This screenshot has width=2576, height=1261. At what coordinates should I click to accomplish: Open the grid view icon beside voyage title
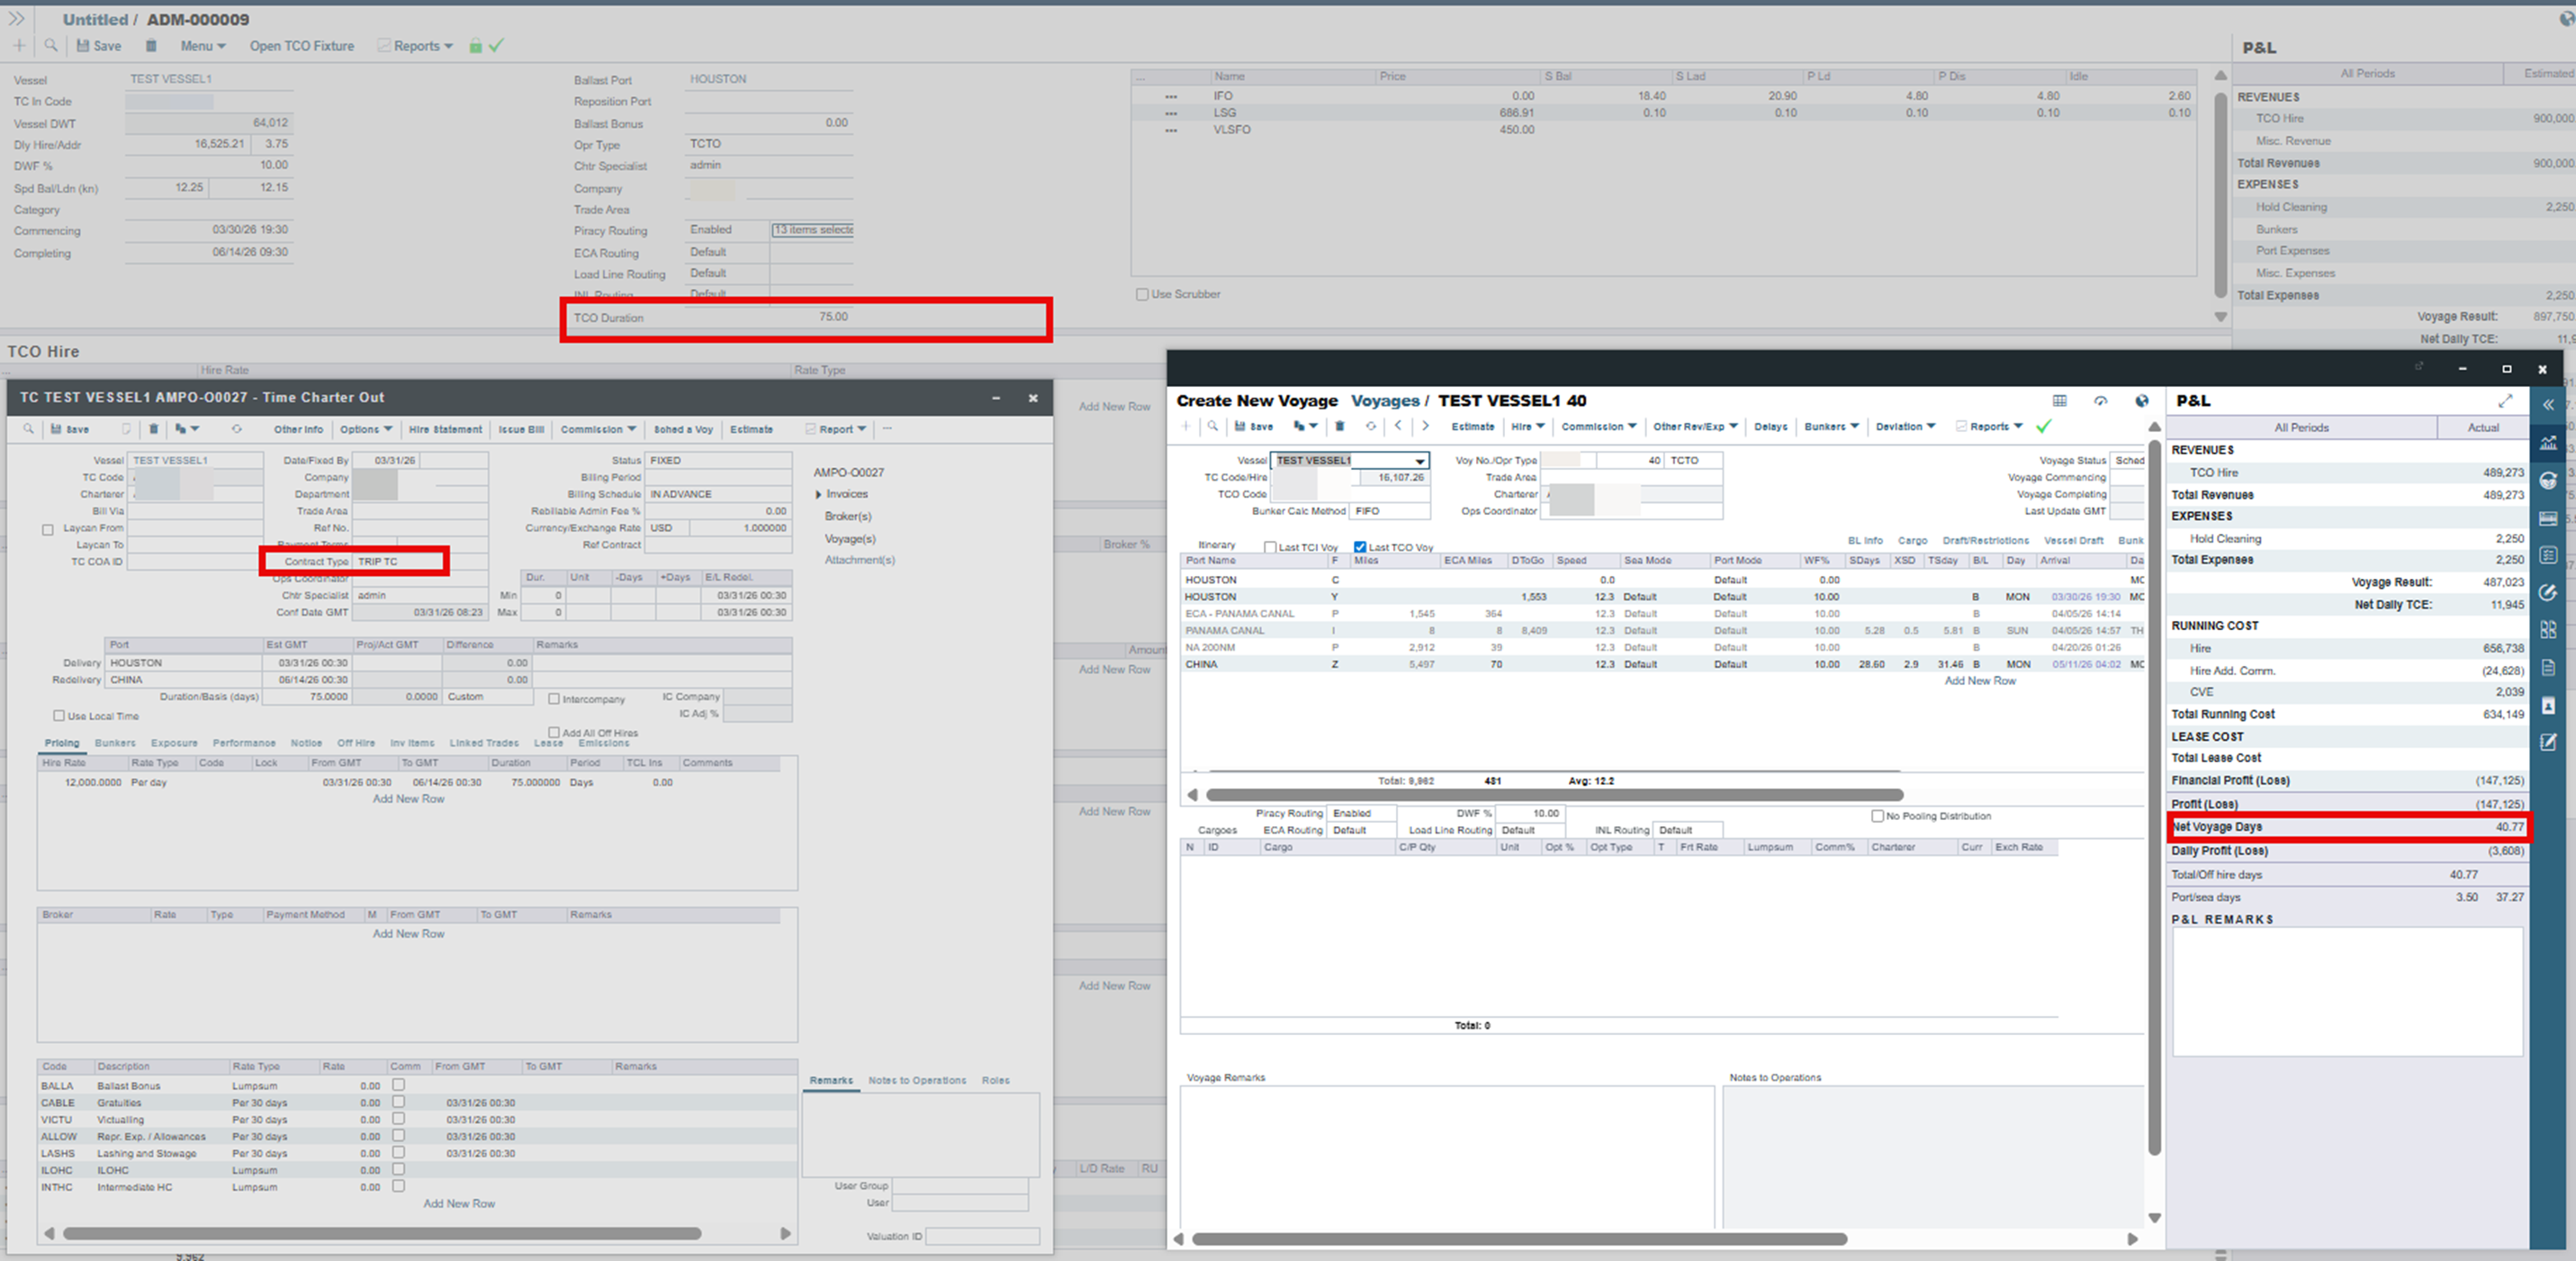point(2059,401)
